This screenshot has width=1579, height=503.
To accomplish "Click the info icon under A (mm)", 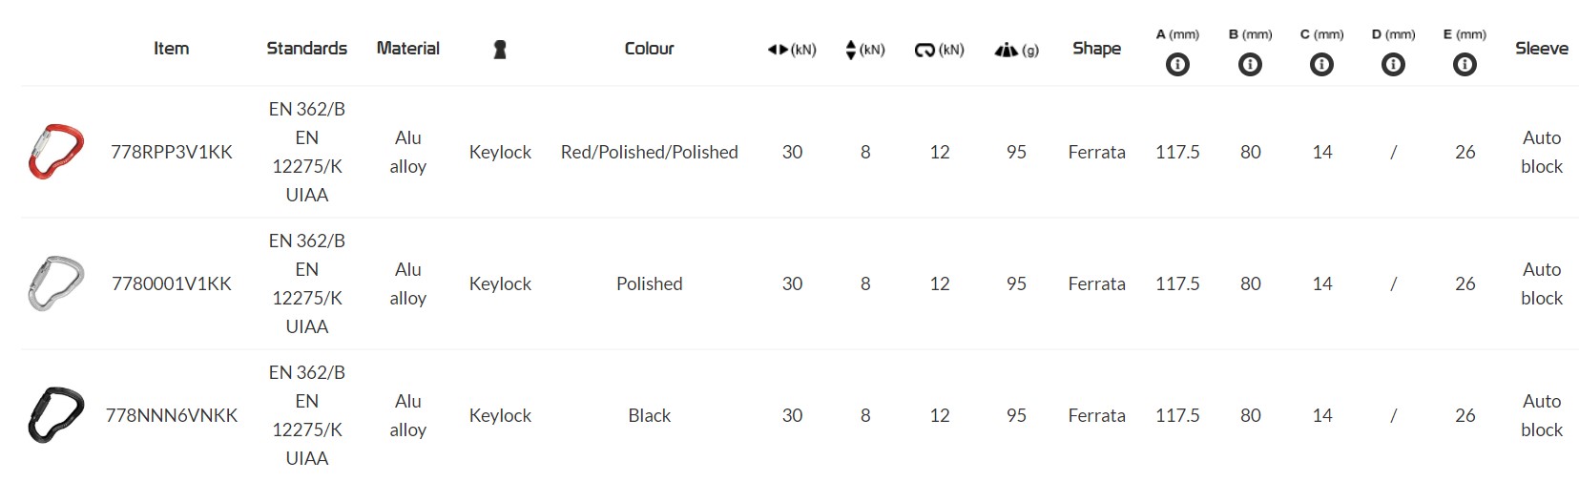I will [x=1177, y=65].
